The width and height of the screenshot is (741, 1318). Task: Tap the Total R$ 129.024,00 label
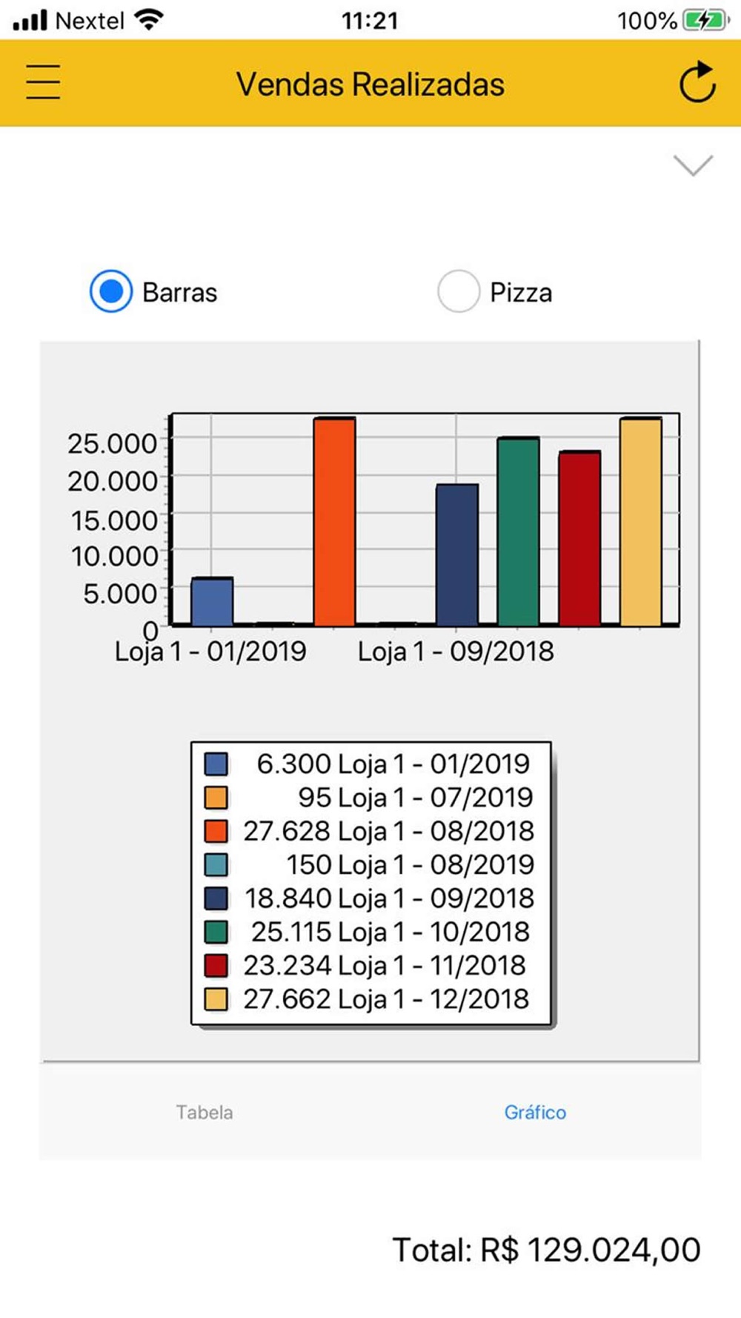click(546, 1250)
